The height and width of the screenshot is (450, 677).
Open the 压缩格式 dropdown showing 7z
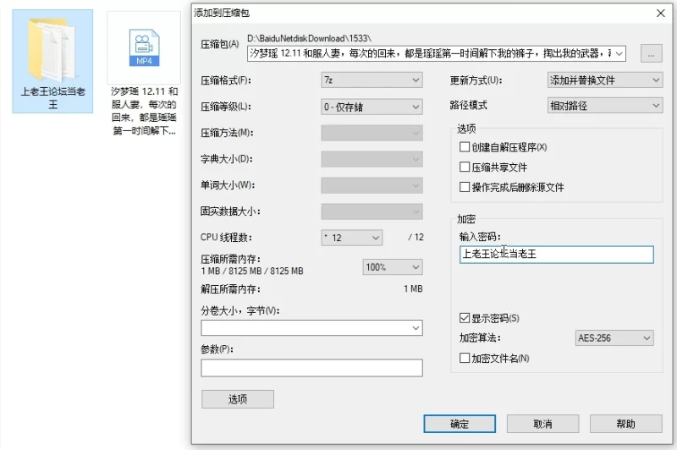coord(372,80)
